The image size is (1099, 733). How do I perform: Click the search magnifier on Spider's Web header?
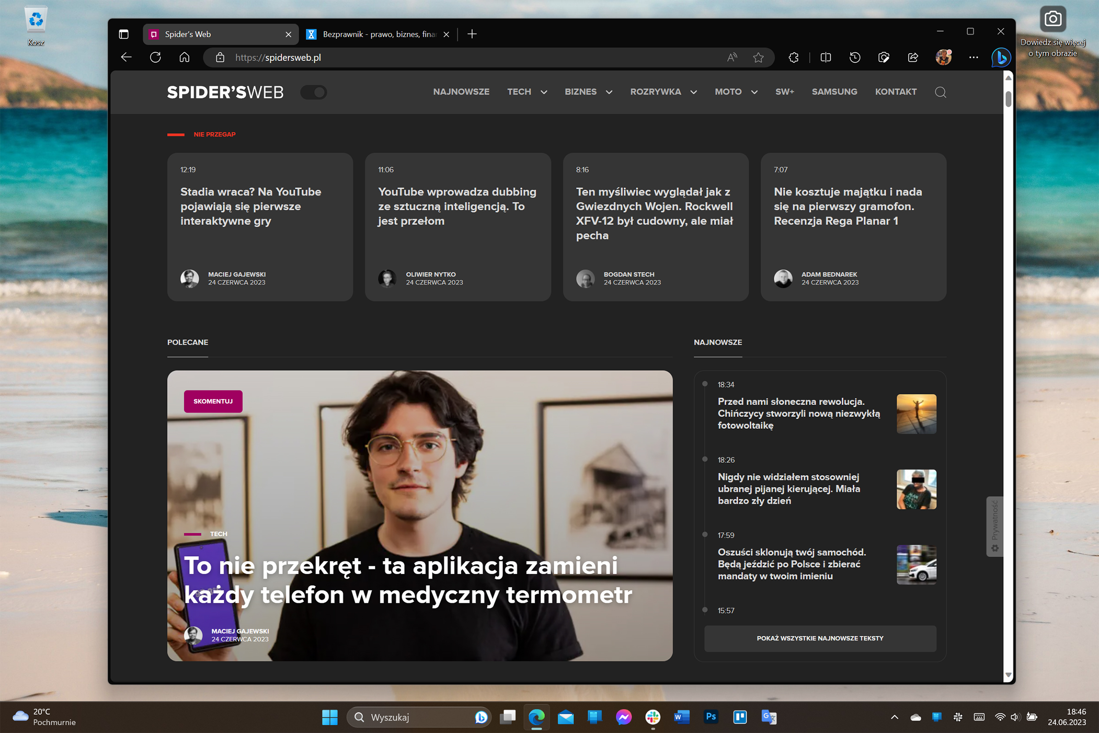tap(941, 92)
